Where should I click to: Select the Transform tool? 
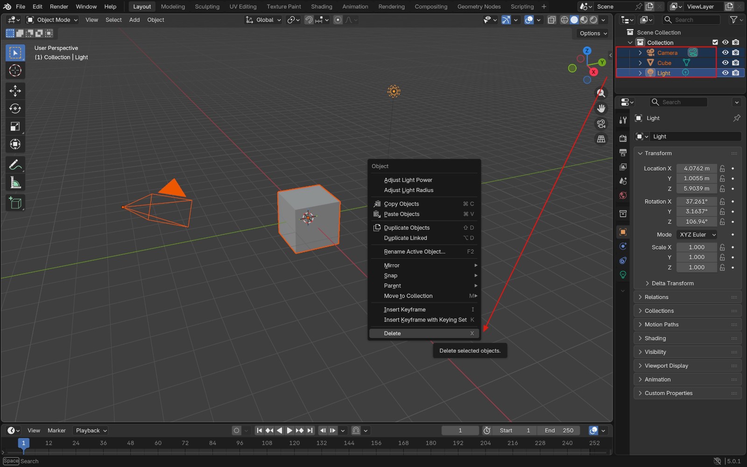click(15, 144)
